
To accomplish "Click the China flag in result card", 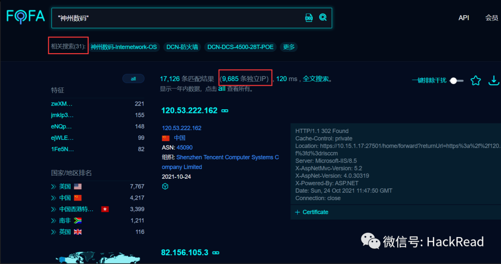I will point(166,138).
